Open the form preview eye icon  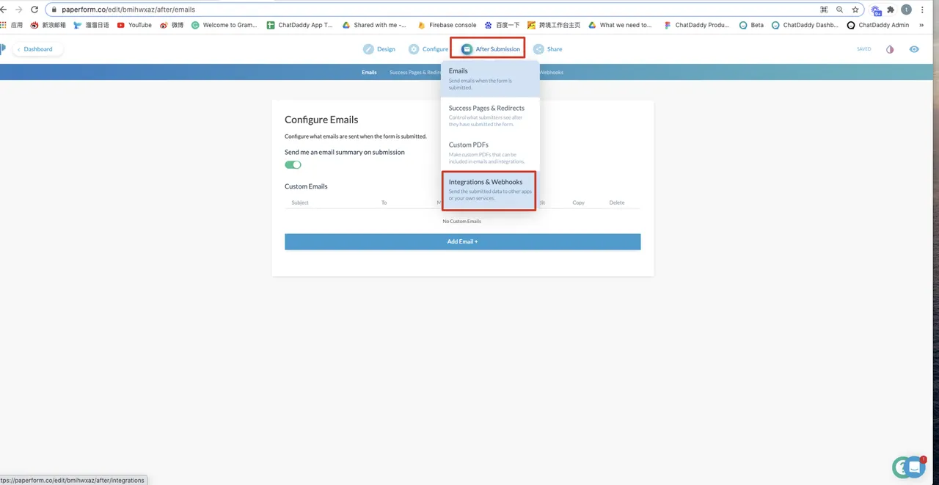914,49
